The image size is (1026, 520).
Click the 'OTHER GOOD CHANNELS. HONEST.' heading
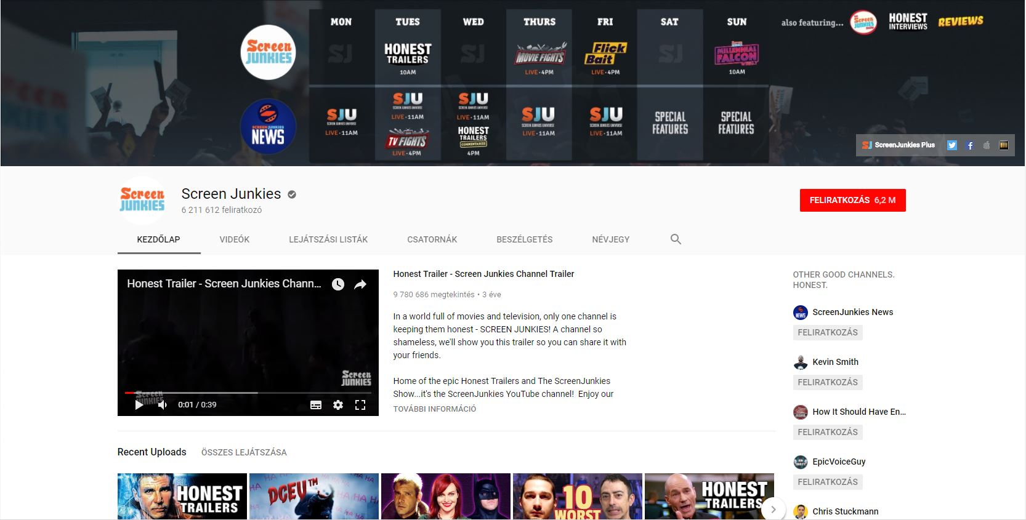click(844, 280)
